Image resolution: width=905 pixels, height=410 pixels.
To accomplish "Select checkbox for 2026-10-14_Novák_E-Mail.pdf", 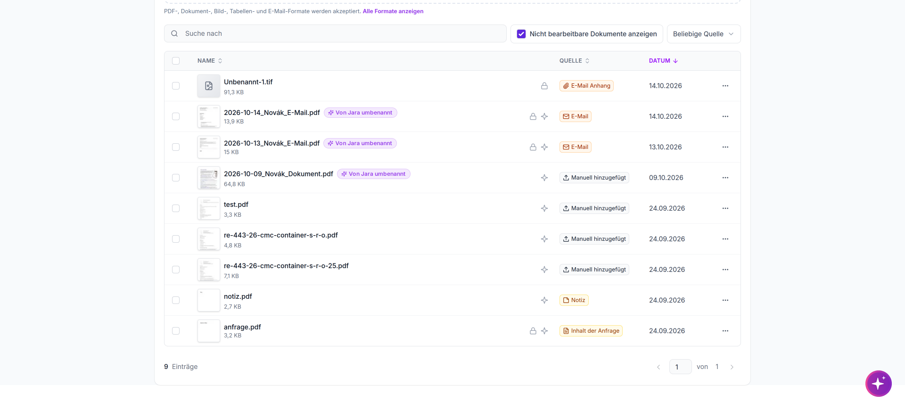I will tap(176, 116).
